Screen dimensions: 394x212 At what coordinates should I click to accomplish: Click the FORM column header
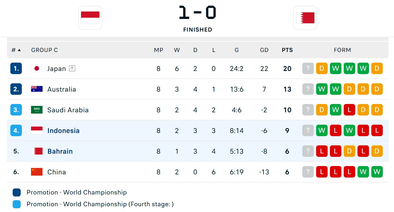342,50
